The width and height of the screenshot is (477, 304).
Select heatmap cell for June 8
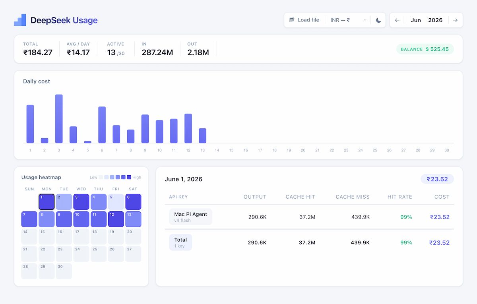(x=47, y=219)
